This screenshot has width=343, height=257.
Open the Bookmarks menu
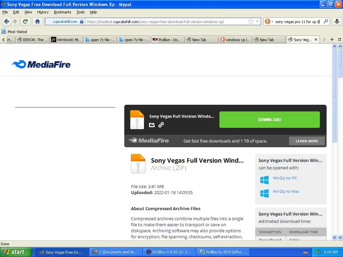click(x=62, y=12)
